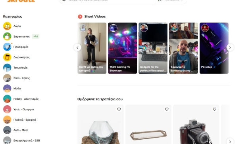The width and height of the screenshot is (252, 144).
Task: Open the Προσφορές diamond icon
Action: tap(7, 47)
